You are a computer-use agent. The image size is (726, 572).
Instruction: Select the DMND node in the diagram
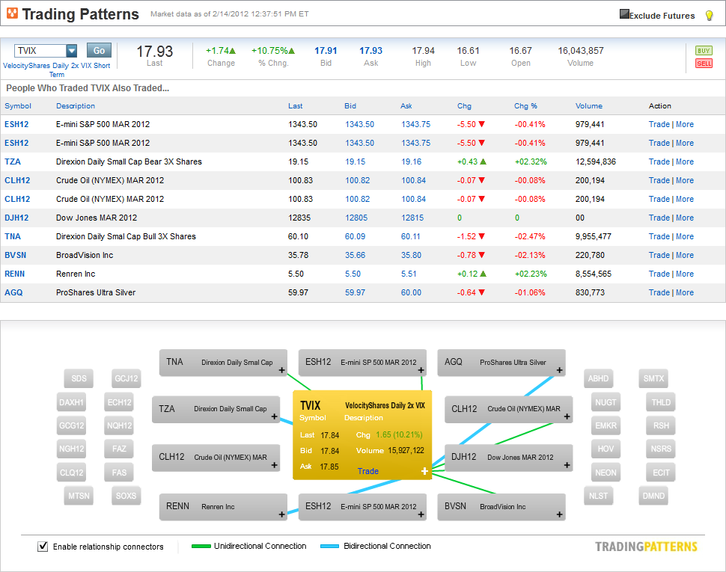(653, 496)
